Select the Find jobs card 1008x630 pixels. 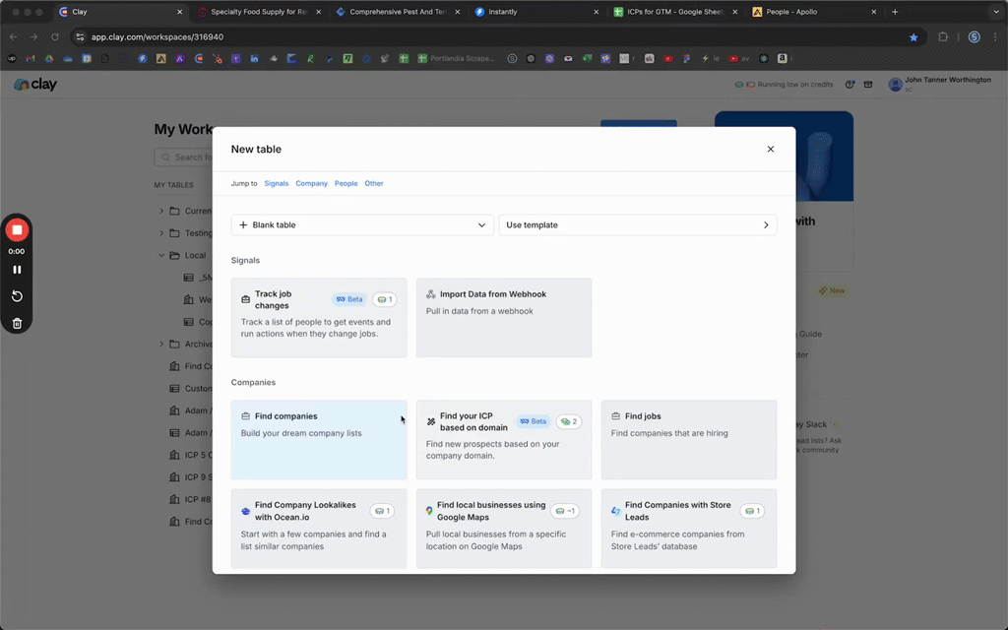(x=689, y=440)
